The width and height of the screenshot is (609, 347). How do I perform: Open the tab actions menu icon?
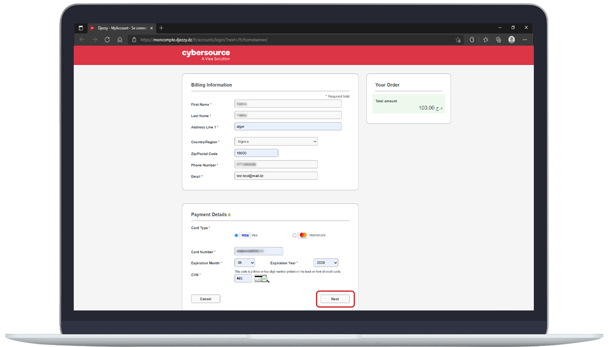pyautogui.click(x=80, y=28)
